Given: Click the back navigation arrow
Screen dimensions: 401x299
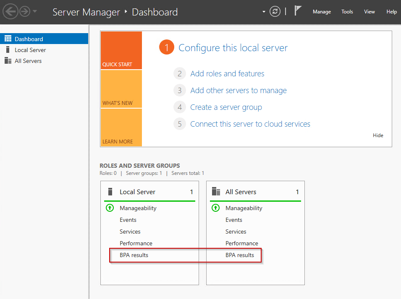Looking at the screenshot, I should click(x=10, y=11).
